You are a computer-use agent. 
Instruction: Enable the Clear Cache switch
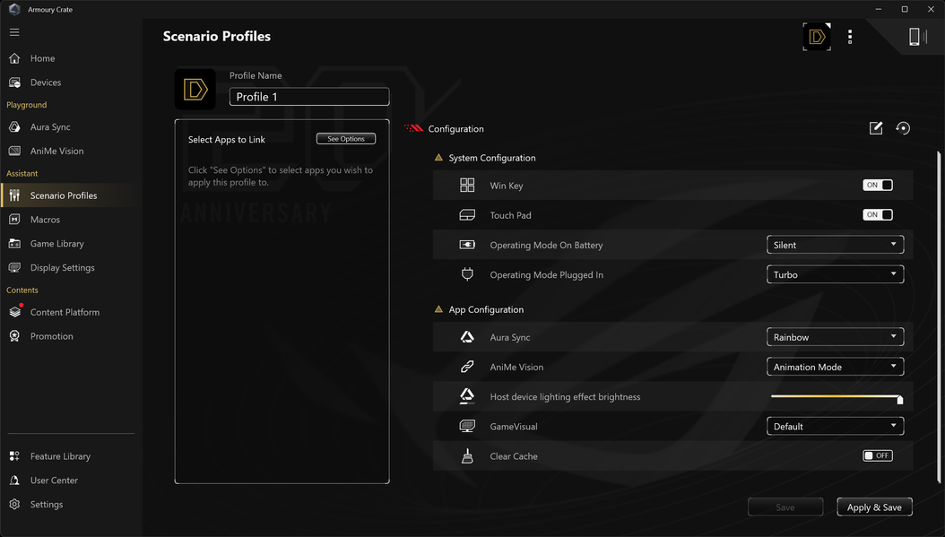click(x=878, y=455)
